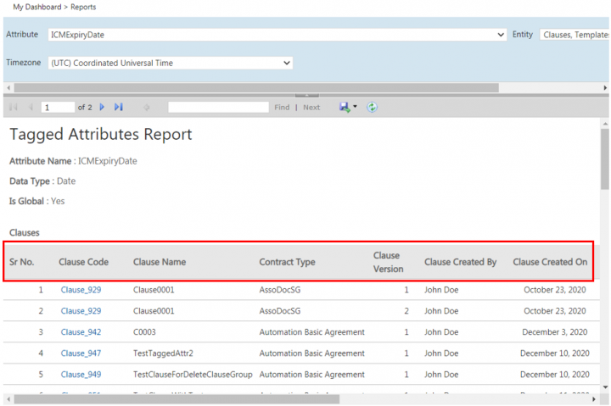Click the Find link in toolbar
The width and height of the screenshot is (611, 406).
(x=282, y=108)
